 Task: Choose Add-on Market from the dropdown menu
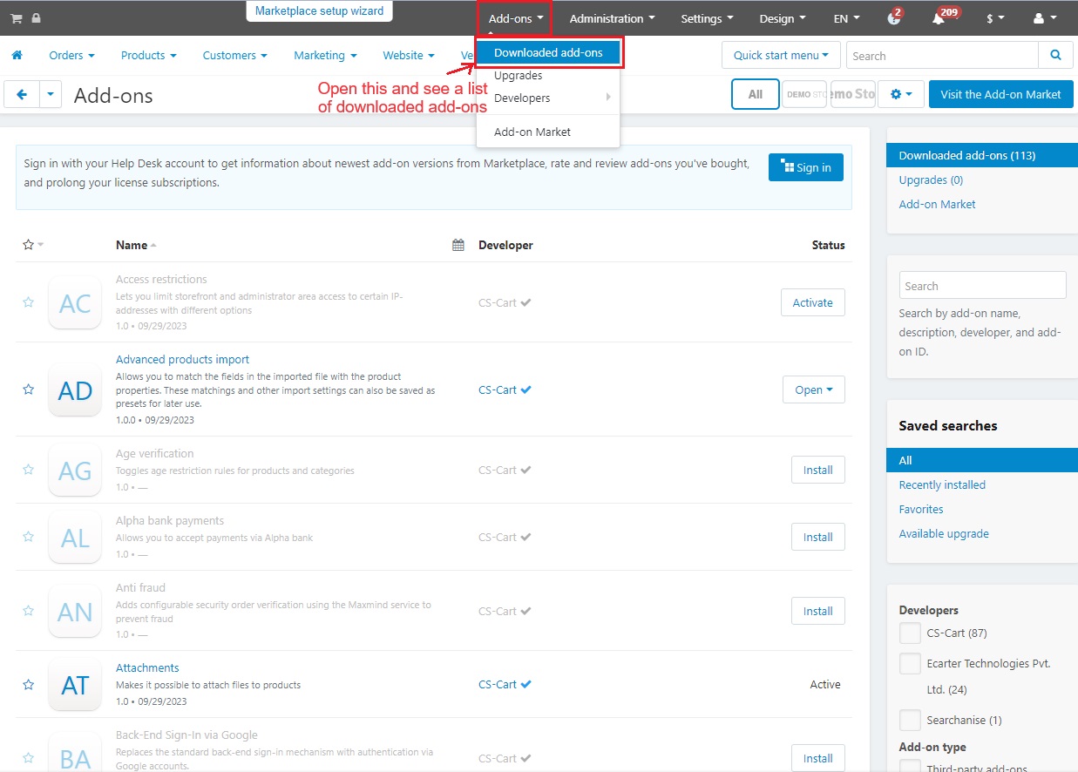pyautogui.click(x=532, y=132)
